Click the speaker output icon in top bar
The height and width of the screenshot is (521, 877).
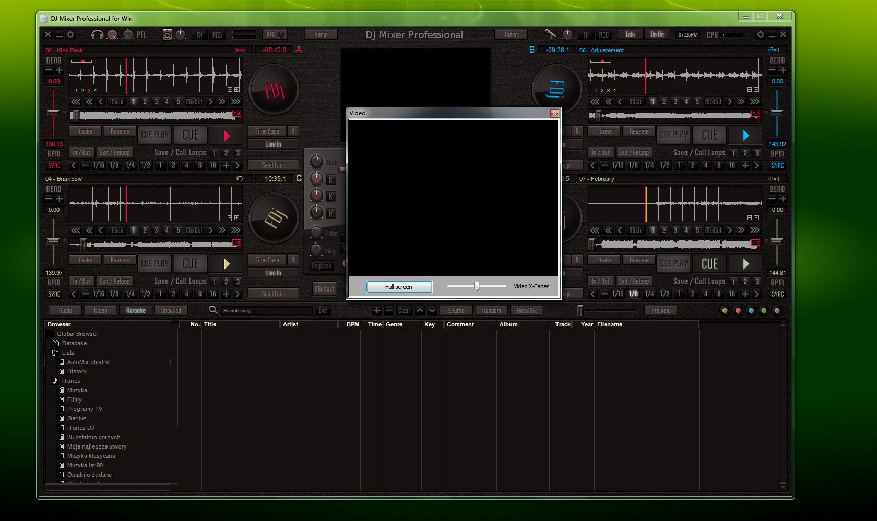(167, 35)
